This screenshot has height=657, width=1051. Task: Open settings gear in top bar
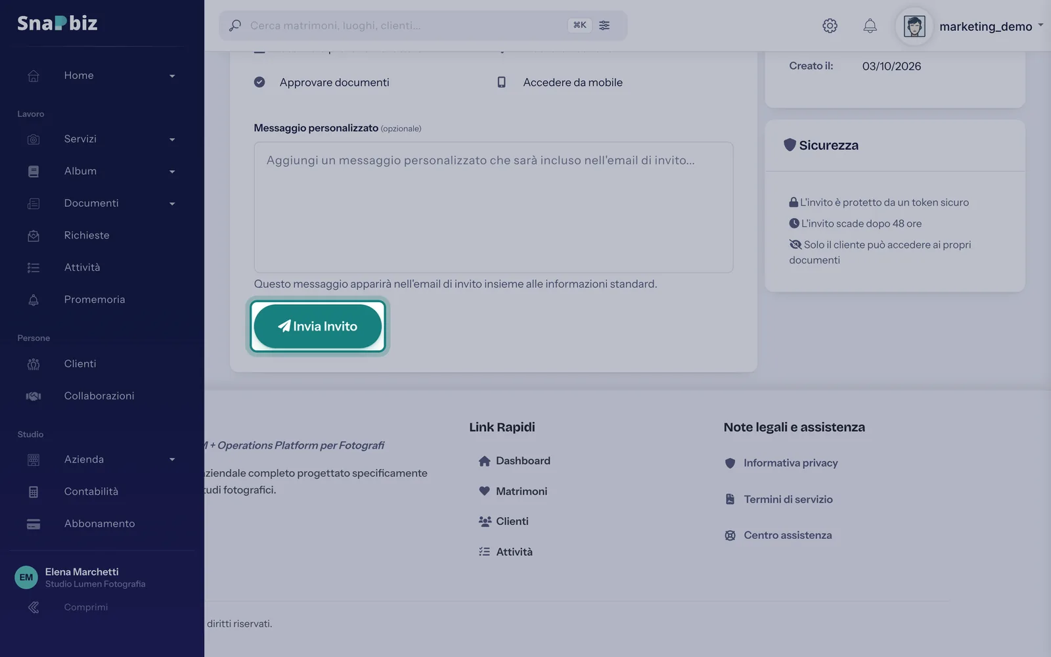pos(830,26)
